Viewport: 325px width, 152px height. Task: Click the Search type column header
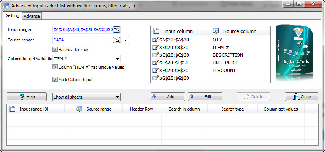click(x=232, y=109)
